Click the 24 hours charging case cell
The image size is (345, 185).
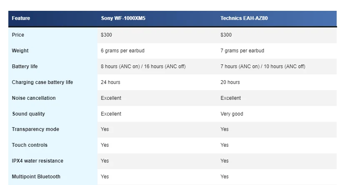pos(110,82)
